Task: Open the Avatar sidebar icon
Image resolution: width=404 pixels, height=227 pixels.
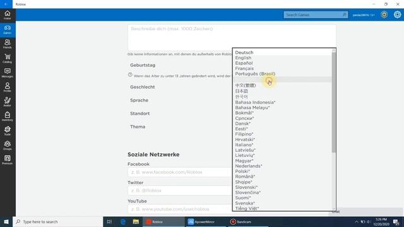Action: tap(7, 102)
